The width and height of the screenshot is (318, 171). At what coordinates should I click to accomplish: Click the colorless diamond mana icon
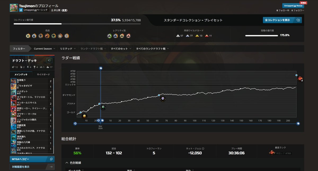tap(67, 36)
